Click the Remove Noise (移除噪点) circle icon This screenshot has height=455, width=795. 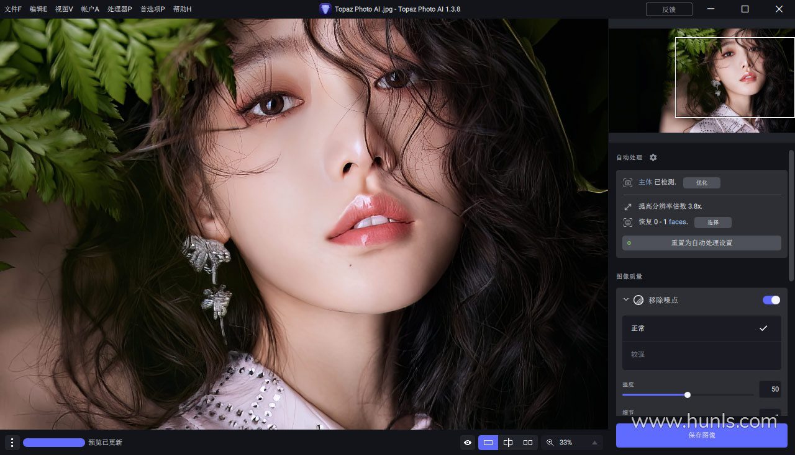[x=638, y=300]
